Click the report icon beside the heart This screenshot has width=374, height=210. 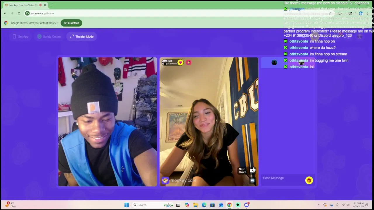click(188, 62)
